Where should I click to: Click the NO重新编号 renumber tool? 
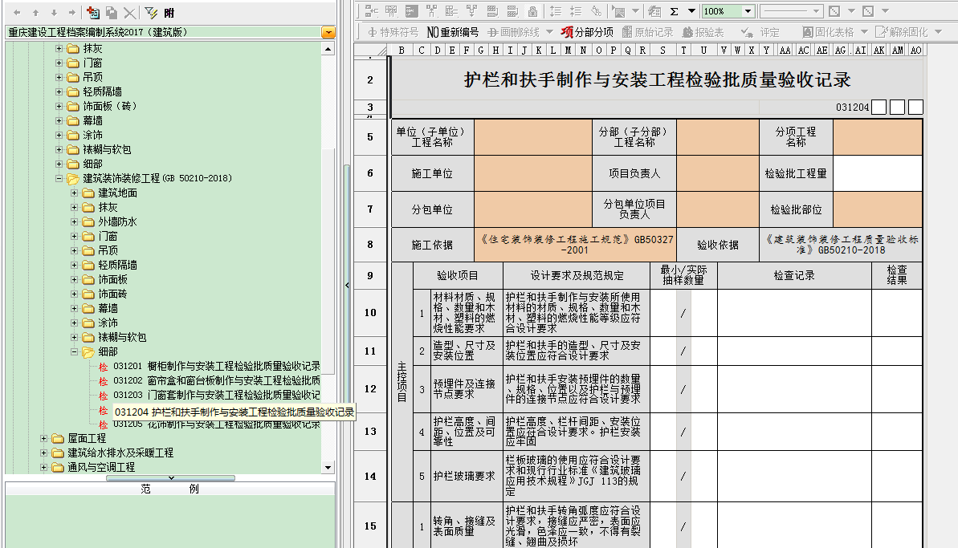(453, 32)
